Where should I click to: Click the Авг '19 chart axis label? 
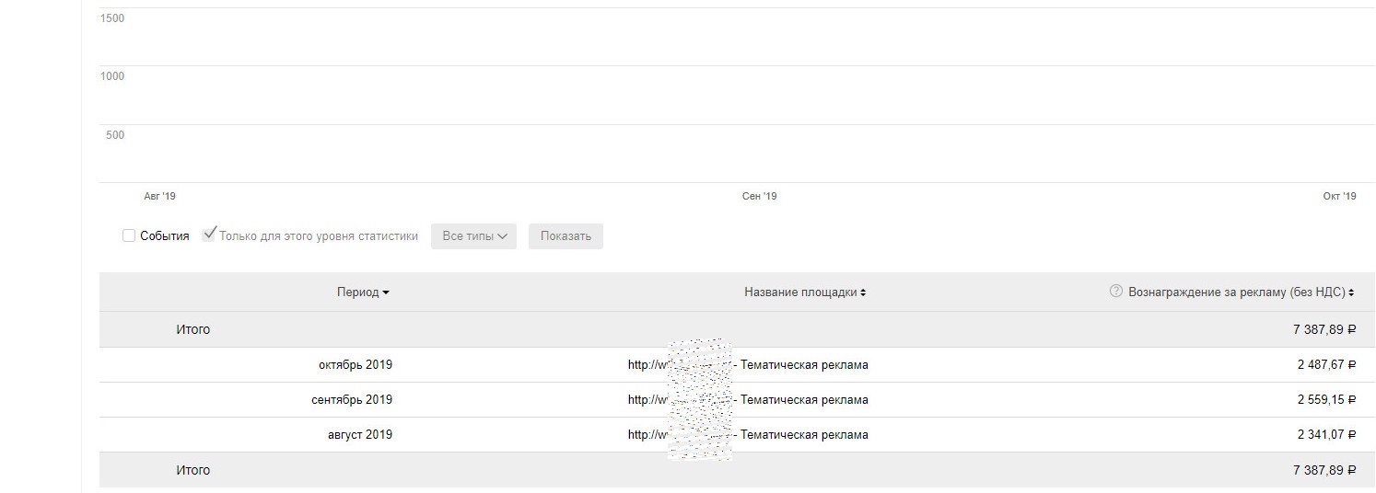(x=159, y=196)
